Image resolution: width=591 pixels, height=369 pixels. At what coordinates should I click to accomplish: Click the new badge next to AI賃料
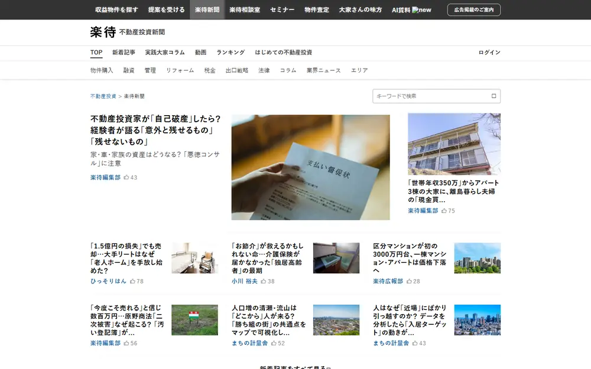click(422, 10)
